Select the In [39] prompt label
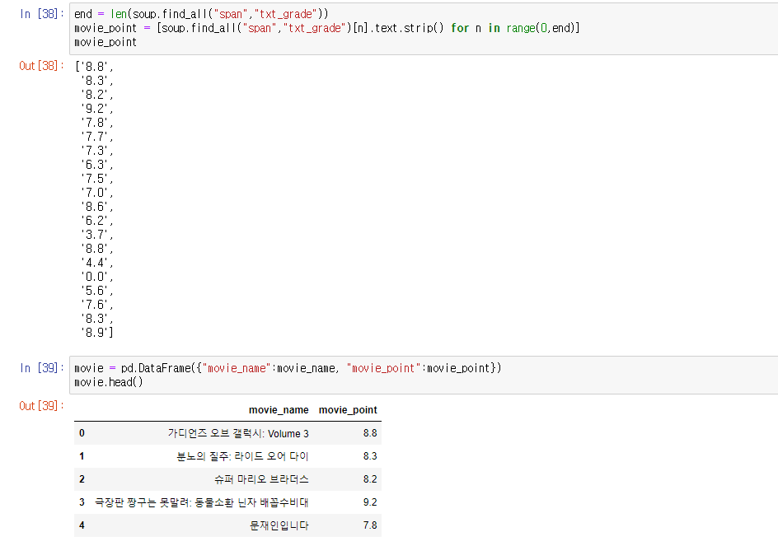 click(42, 368)
